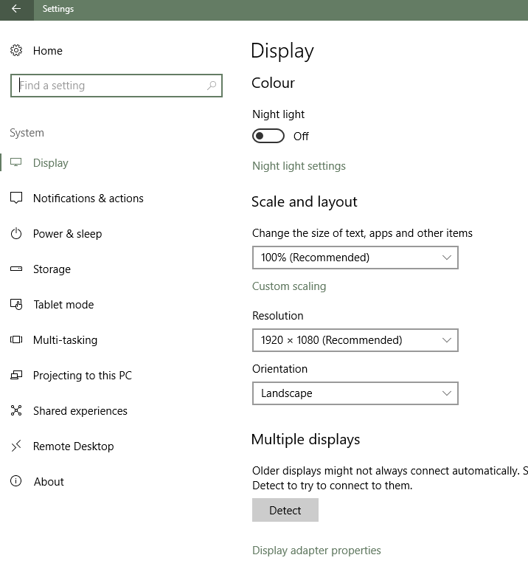Screen dimensions: 528x583
Task: Open the Orientation dropdown
Action: [x=355, y=393]
